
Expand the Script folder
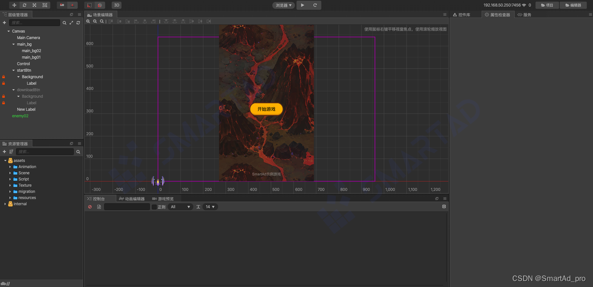tap(10, 179)
